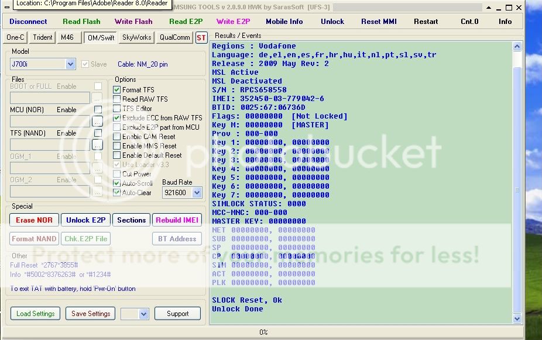Toggle Exclude E2P part from MCU

[117, 127]
